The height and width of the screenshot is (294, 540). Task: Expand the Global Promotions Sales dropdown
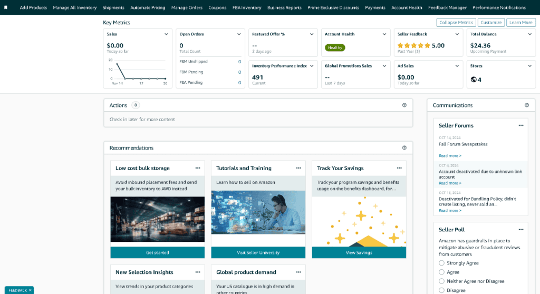click(384, 66)
